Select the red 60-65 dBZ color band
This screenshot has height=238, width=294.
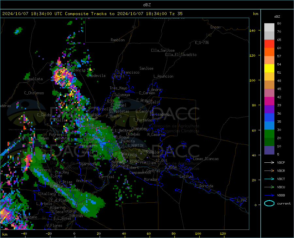[269, 44]
